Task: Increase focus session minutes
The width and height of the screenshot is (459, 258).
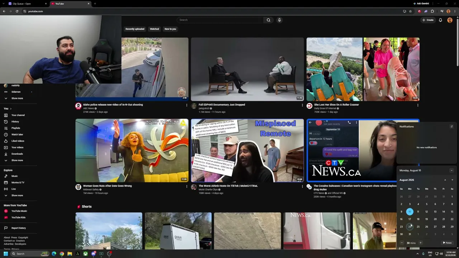Action: (421, 243)
